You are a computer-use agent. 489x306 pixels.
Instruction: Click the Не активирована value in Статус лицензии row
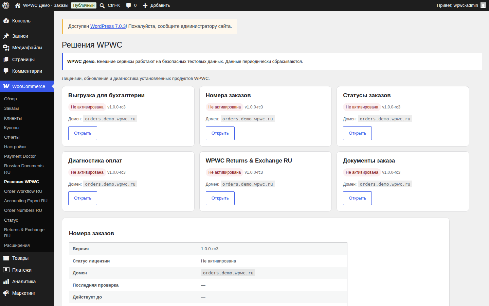[x=218, y=261]
